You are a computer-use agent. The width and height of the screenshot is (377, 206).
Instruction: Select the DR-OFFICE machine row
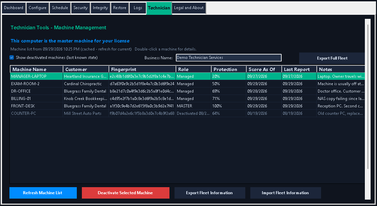coord(187,91)
